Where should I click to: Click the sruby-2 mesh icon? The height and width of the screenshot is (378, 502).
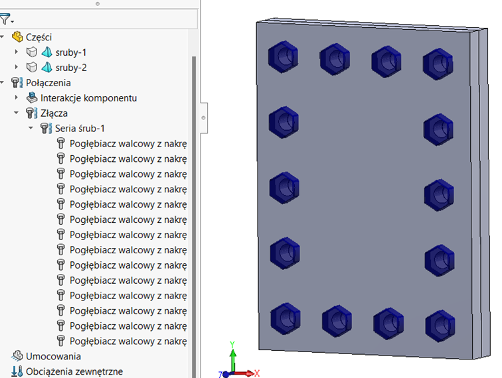[x=46, y=67]
